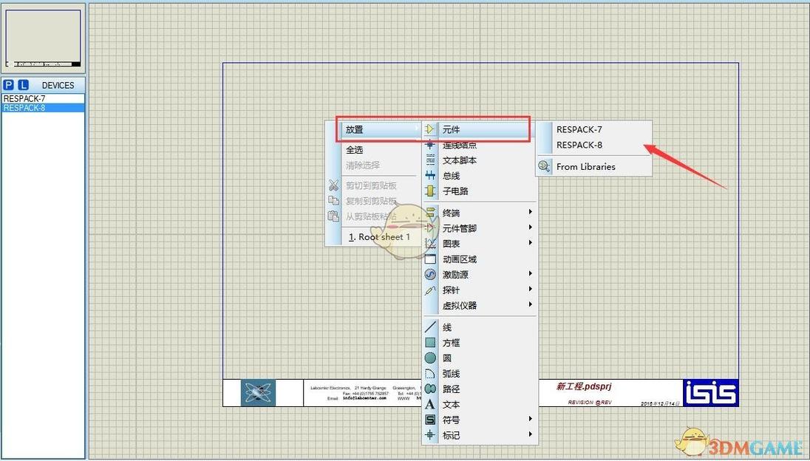Click 全选 to select all
This screenshot has width=810, height=461.
[x=355, y=148]
